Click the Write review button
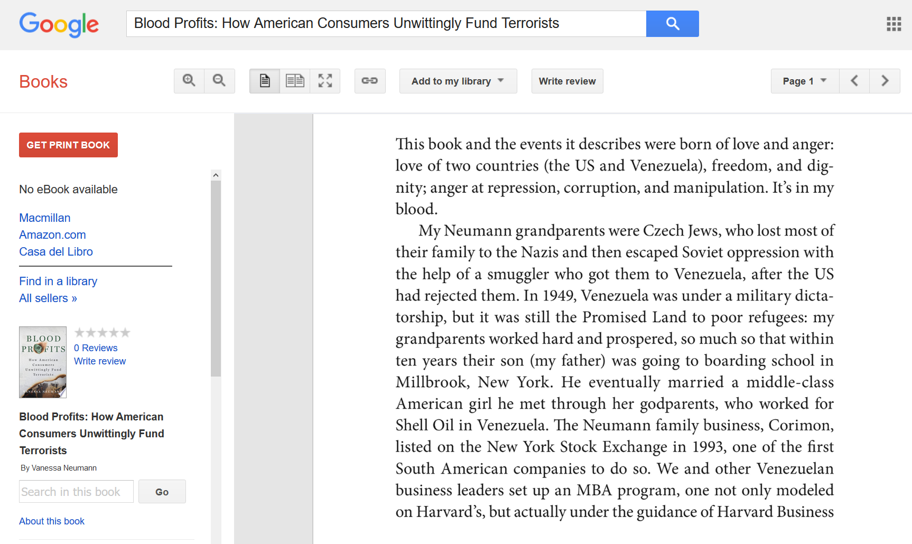This screenshot has width=912, height=544. tap(567, 81)
